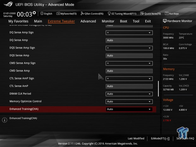Select CTL Sense AmP label

19,86
